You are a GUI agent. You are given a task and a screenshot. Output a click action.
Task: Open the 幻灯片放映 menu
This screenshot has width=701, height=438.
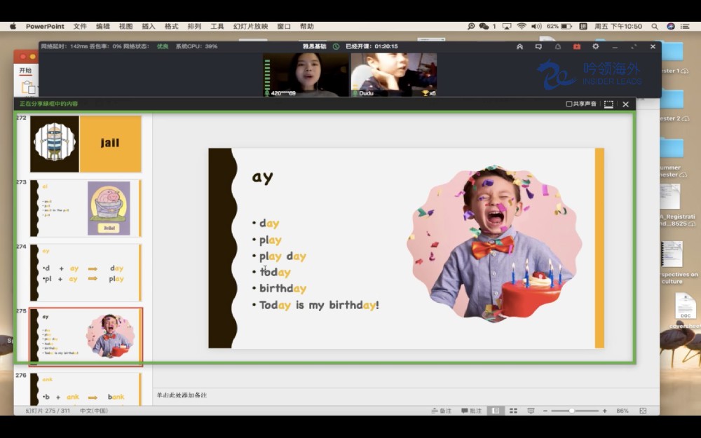250,26
